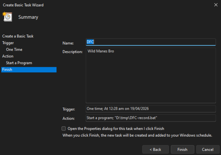Image resolution: width=221 pixels, height=155 pixels.
Task: Click the Summary heading
Action: click(28, 17)
